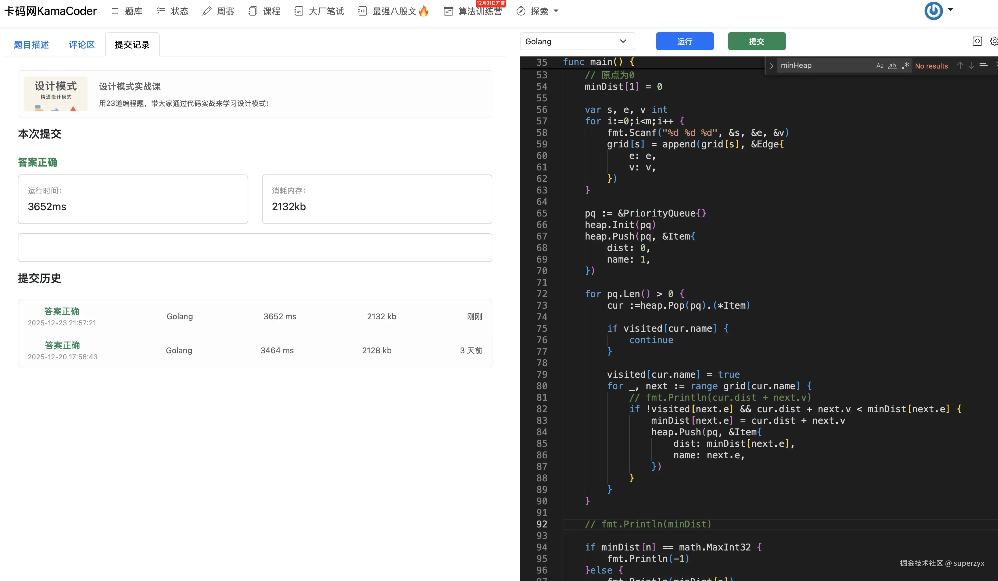The image size is (998, 581).
Task: Expand the replace row with the find chevron
Action: (x=771, y=66)
